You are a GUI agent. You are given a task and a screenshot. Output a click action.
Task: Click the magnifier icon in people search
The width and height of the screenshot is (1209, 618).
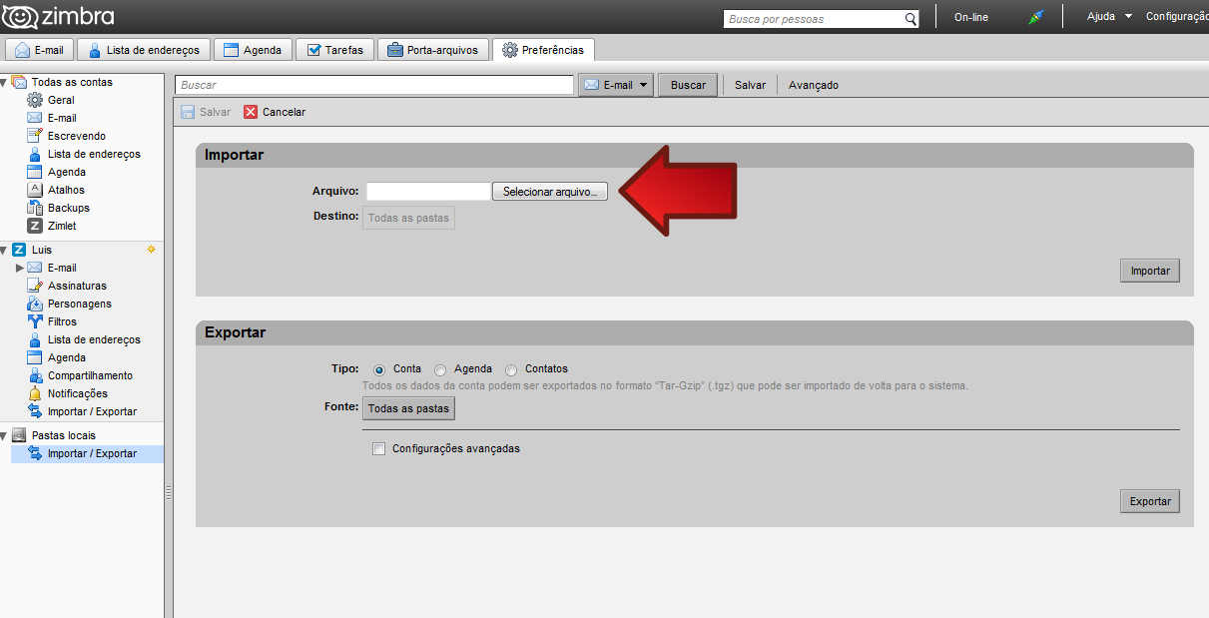(x=910, y=19)
